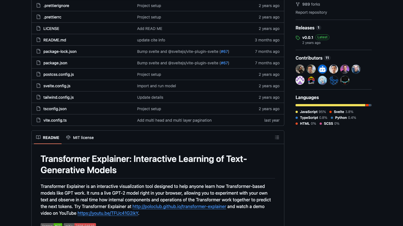
Task: Open the blue robot contributor avatar
Action: 322,69
